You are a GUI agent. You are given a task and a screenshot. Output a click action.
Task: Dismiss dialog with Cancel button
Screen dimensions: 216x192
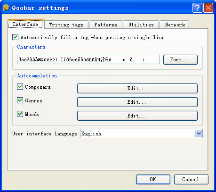click(x=191, y=179)
